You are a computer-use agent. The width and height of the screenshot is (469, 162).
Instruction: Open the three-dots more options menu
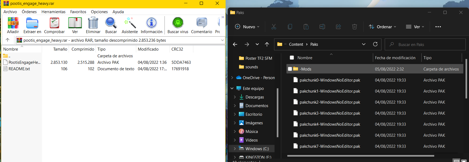pyautogui.click(x=438, y=27)
